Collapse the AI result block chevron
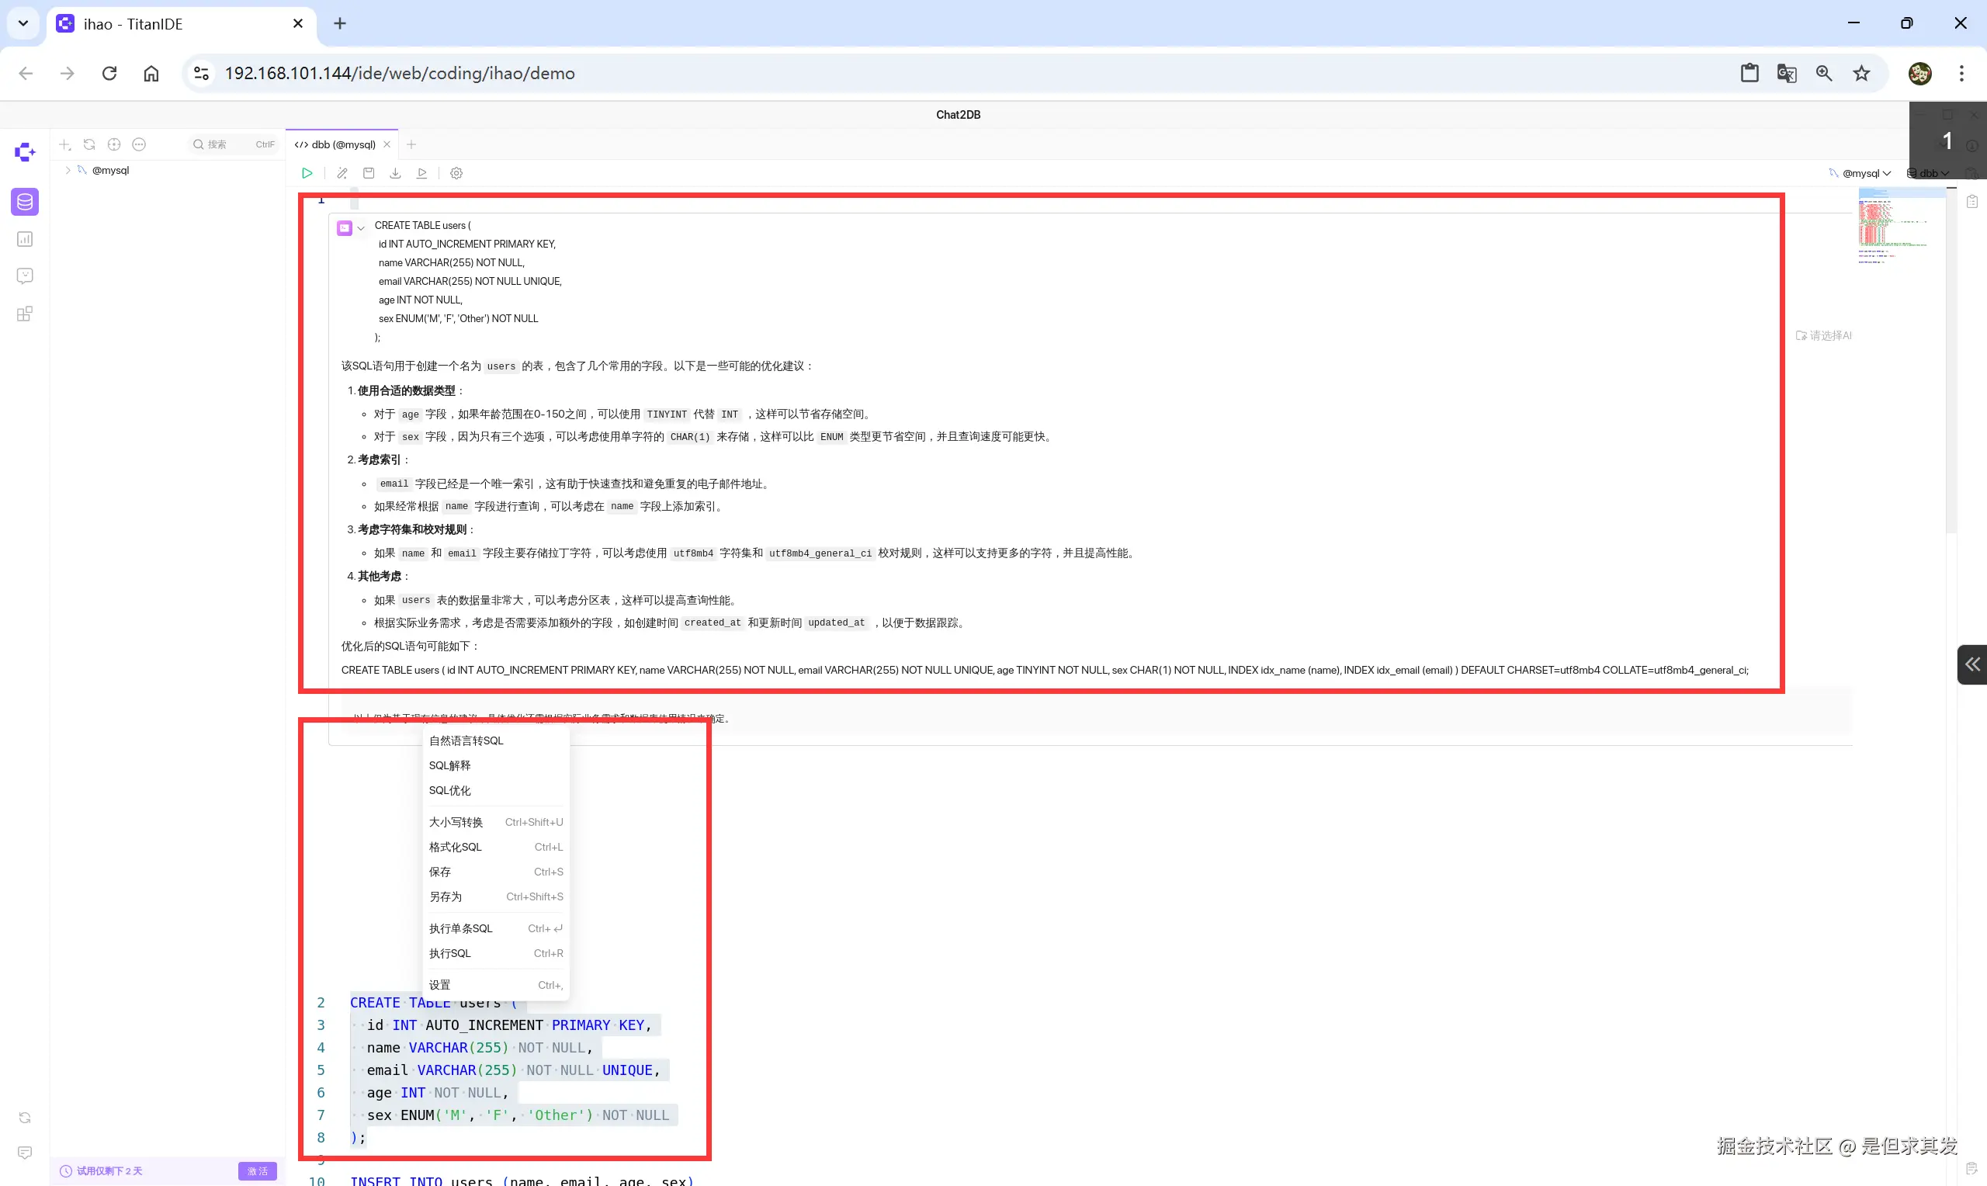The width and height of the screenshot is (1987, 1186). [x=361, y=228]
